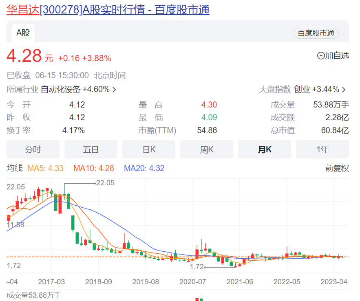Screen dimensions: 360x301
Task: Click the 22.05 high marker on chart
Action: 105,183
